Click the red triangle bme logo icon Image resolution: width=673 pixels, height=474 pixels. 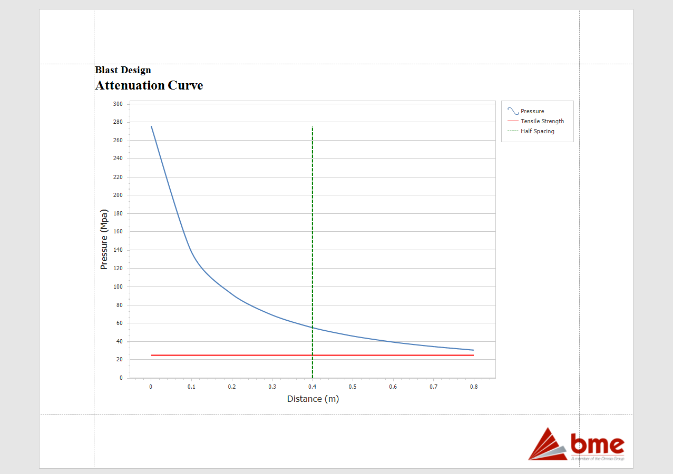click(x=547, y=446)
